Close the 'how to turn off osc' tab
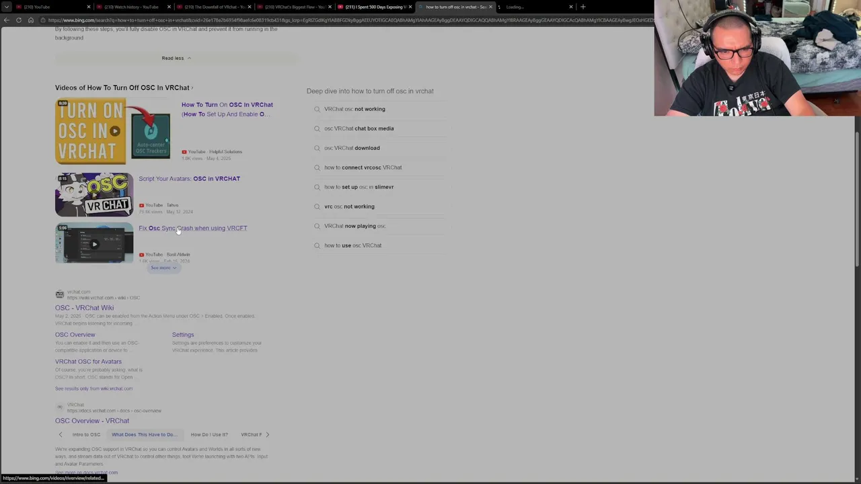The height and width of the screenshot is (484, 861). [x=490, y=7]
